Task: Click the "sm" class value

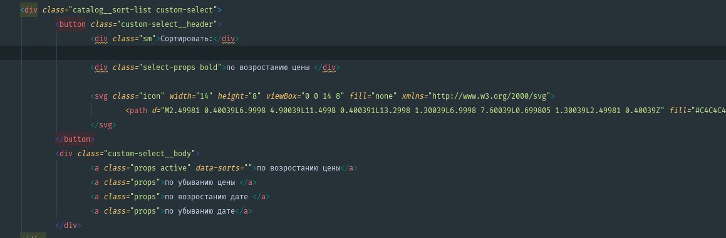Action: (147, 39)
